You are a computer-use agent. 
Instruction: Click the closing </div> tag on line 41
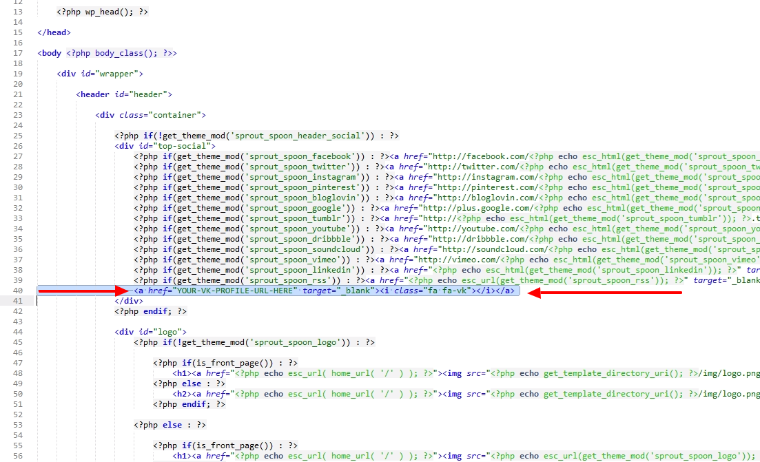click(129, 301)
